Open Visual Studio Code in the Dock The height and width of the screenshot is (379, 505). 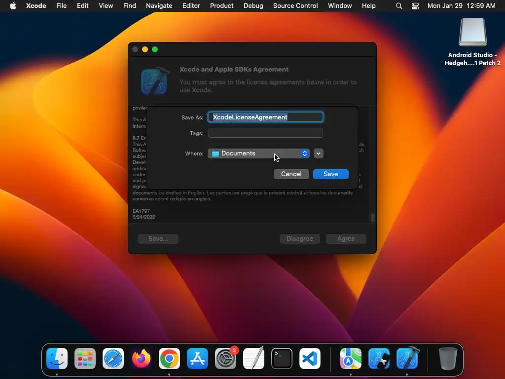pyautogui.click(x=310, y=358)
